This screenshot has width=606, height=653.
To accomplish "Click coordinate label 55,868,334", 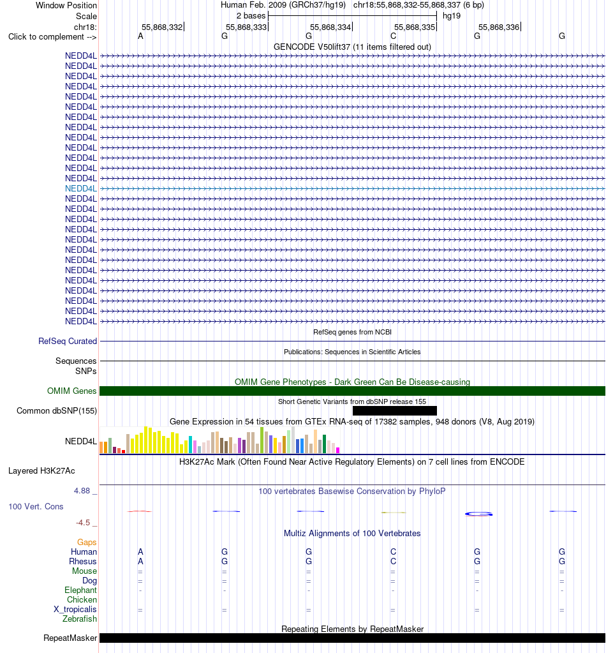I will [330, 27].
